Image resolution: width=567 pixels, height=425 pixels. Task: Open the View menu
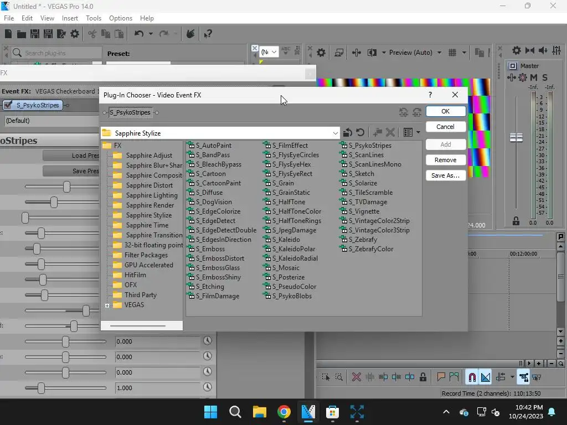(x=47, y=18)
